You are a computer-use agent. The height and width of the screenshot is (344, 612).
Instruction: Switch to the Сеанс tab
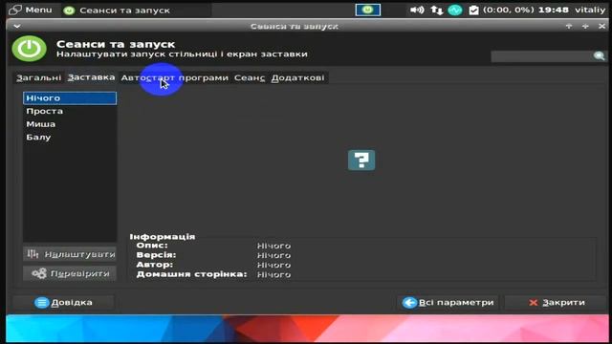pos(250,77)
